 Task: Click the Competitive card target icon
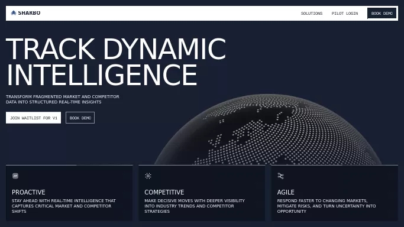[x=148, y=176]
